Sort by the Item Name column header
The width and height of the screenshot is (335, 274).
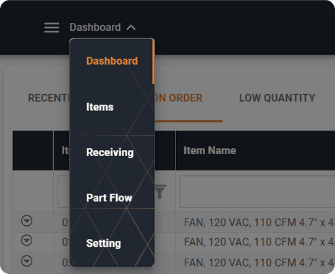click(210, 151)
